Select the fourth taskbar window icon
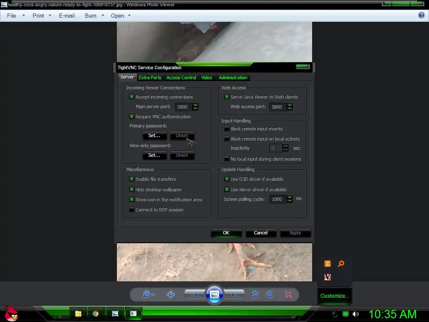This screenshot has height=322, width=429. (x=134, y=314)
